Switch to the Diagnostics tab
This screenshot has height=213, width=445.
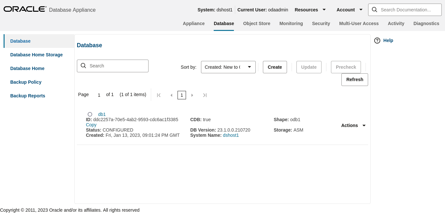pyautogui.click(x=426, y=23)
